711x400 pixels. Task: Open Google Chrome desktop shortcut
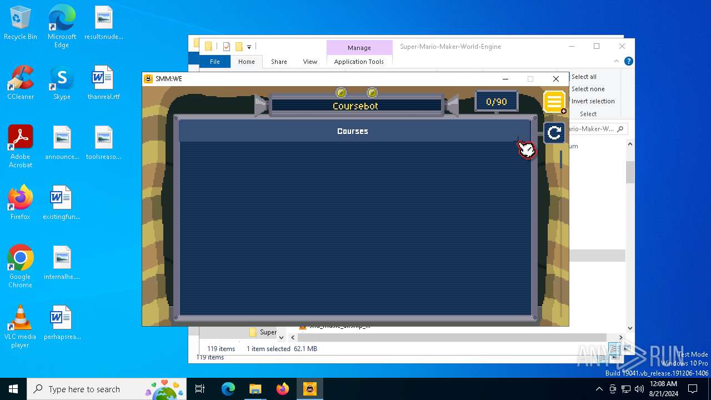pyautogui.click(x=21, y=266)
